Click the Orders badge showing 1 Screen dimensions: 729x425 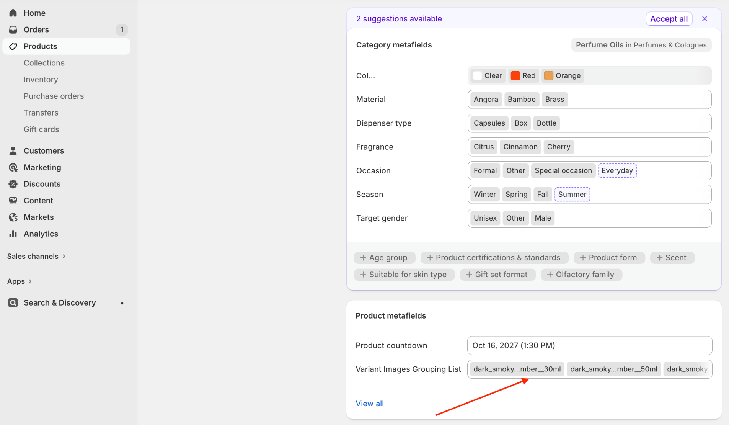tap(122, 29)
